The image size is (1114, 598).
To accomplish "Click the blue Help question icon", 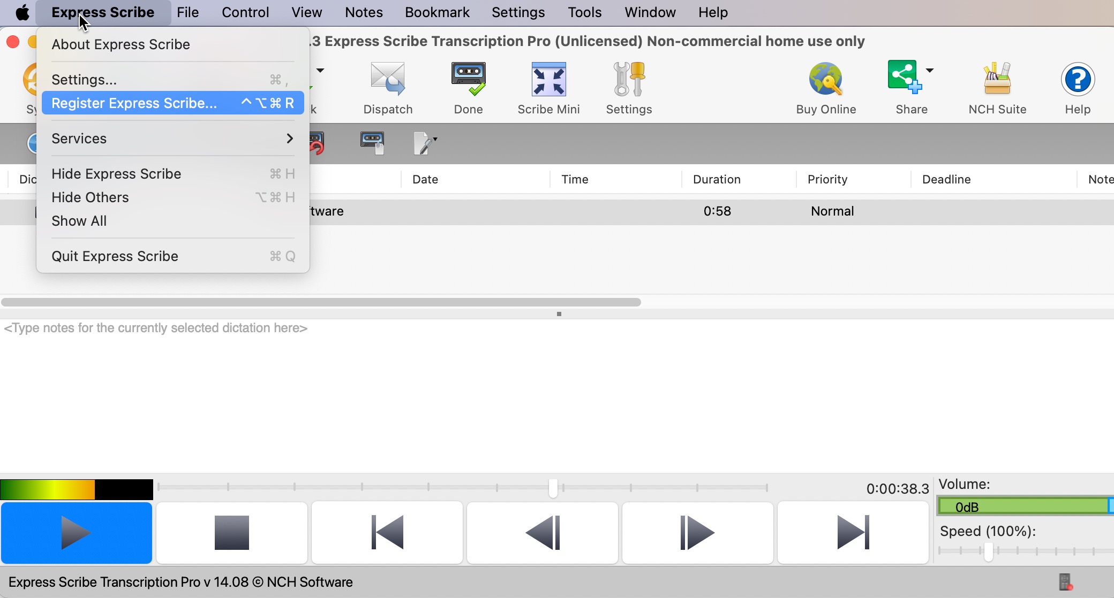I will (1078, 79).
